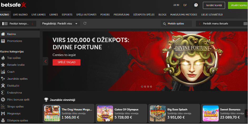Click the Meklēt spēles search field
Viewport: 248px width, 124px height.
176,24
